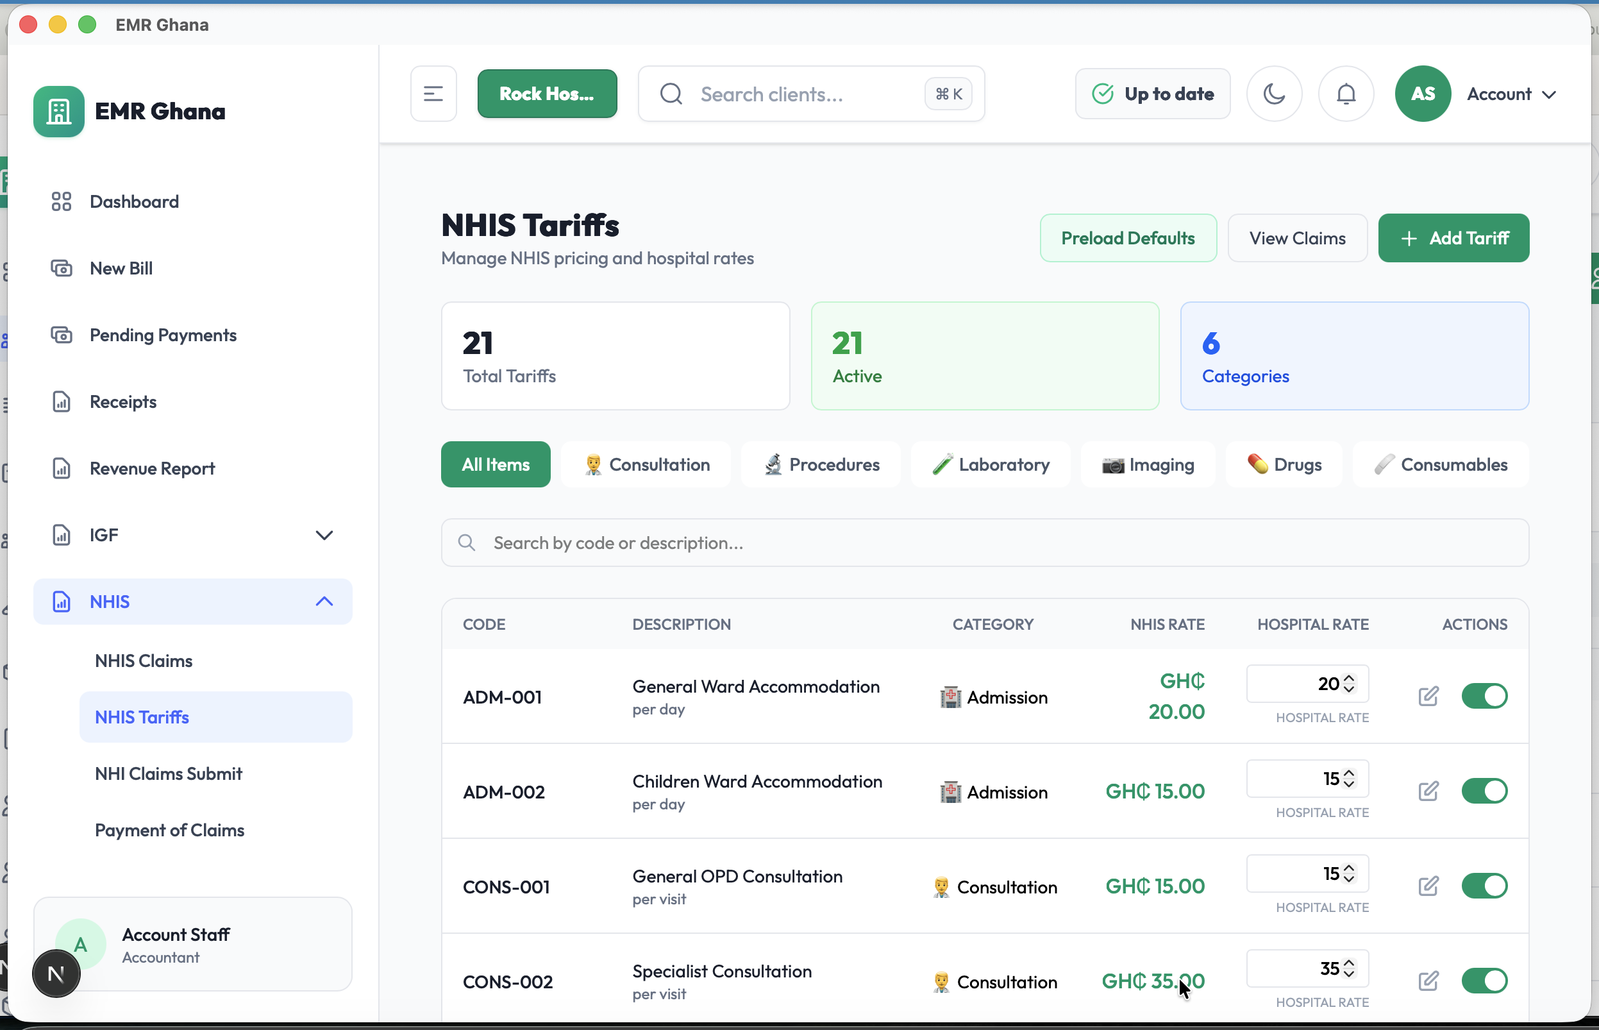Switch to the Laboratory category filter
Image resolution: width=1599 pixels, height=1030 pixels.
(x=990, y=464)
